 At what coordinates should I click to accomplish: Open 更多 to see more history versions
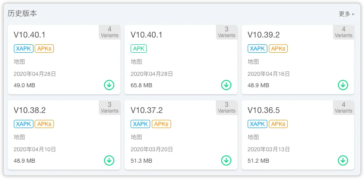click(346, 14)
